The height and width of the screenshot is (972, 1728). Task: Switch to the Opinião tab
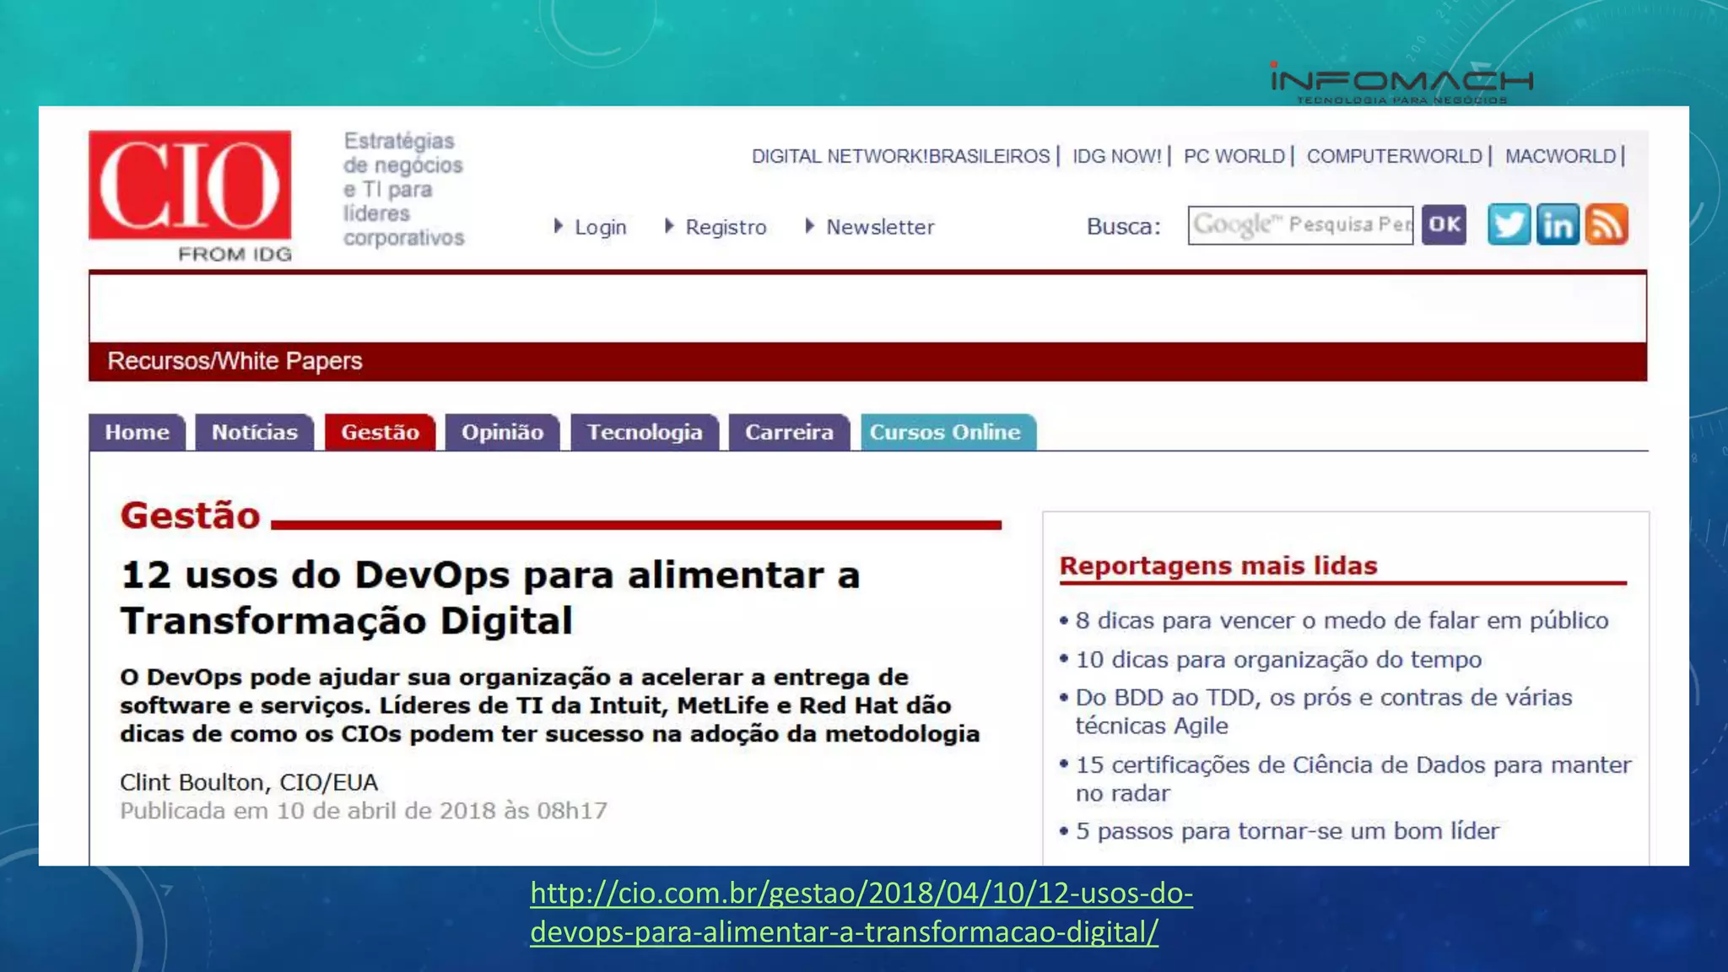pyautogui.click(x=502, y=432)
